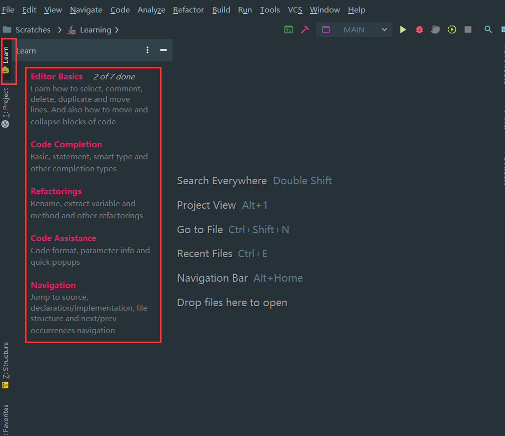Open the Learn tool window tab
The width and height of the screenshot is (505, 436).
pyautogui.click(x=7, y=55)
